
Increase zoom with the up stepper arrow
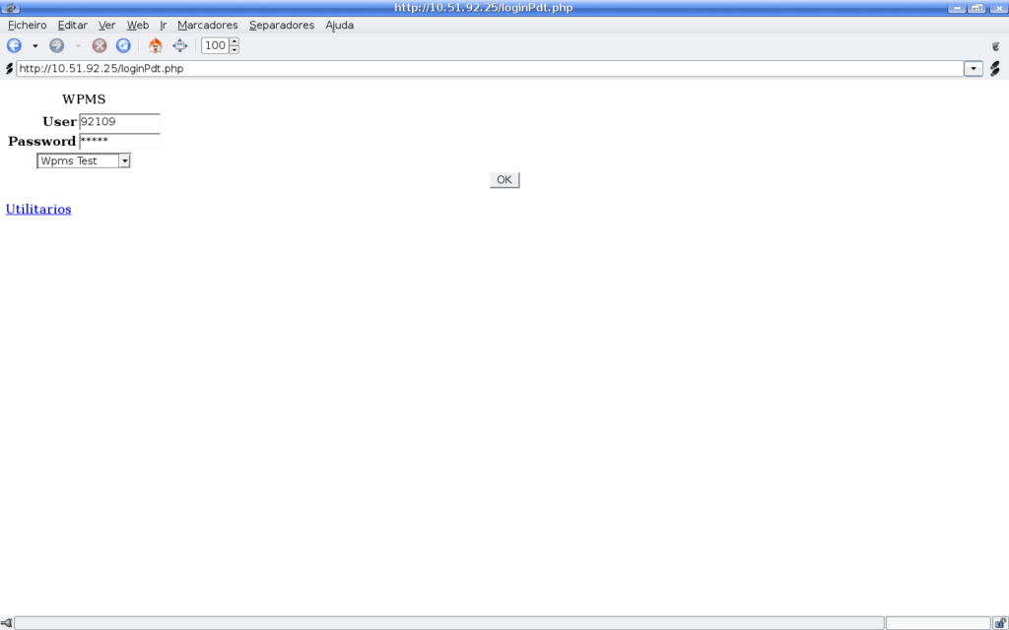(234, 41)
